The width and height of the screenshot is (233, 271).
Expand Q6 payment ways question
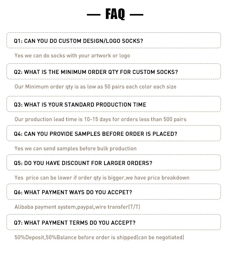tap(113, 192)
